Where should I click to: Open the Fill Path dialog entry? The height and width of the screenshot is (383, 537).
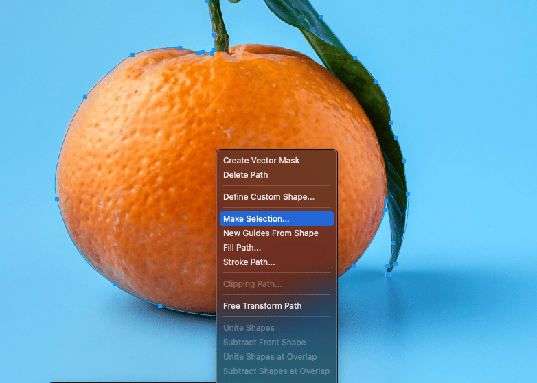tap(276, 248)
